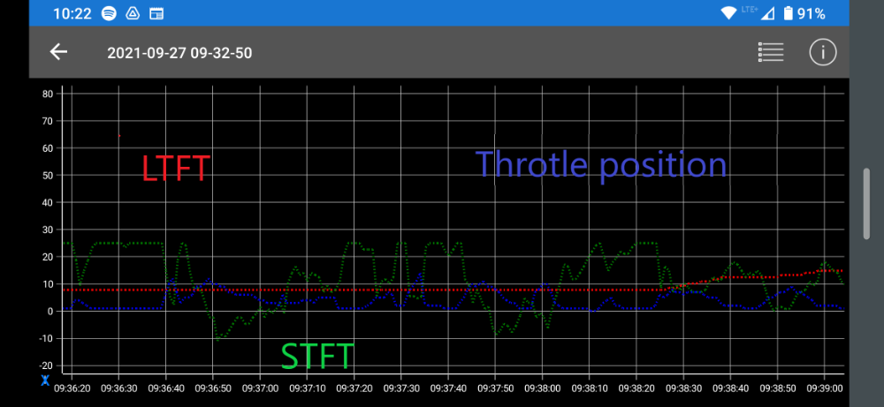Click the 09:38:30 time axis label
This screenshot has height=407, width=884.
[682, 387]
